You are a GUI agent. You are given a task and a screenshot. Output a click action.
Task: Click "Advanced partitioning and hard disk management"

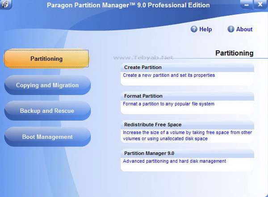pos(174,161)
